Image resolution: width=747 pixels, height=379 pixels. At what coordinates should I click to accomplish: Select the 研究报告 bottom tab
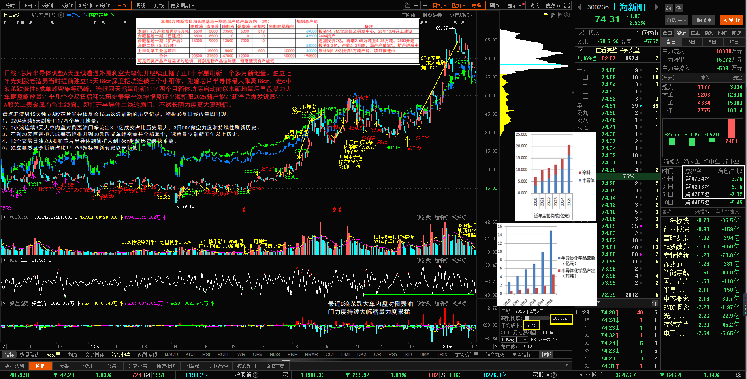click(x=137, y=366)
